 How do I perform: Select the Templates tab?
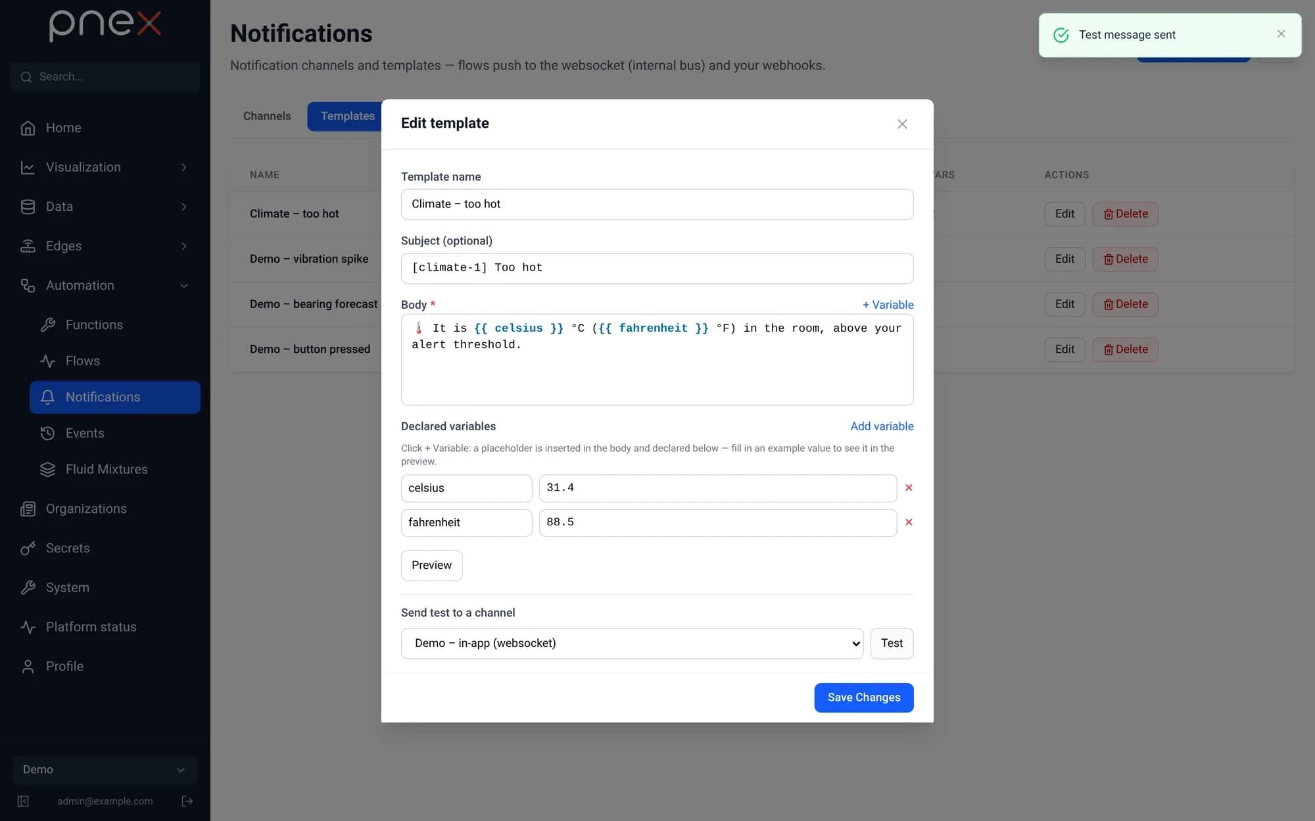347,116
